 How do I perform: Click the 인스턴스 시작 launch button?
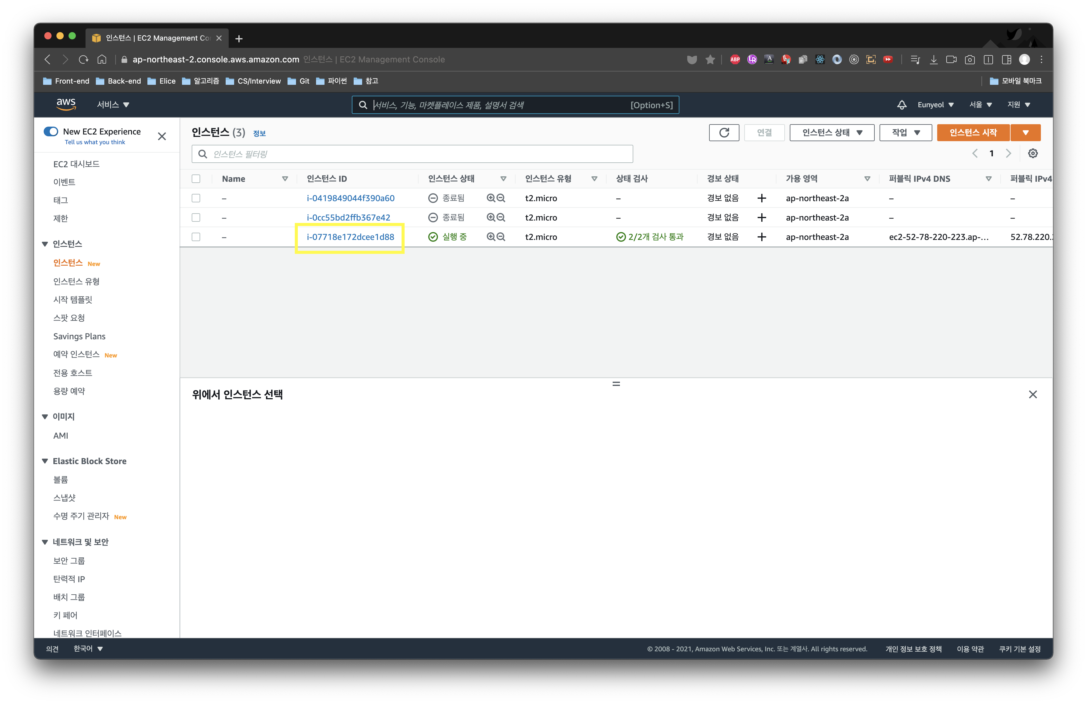[973, 132]
